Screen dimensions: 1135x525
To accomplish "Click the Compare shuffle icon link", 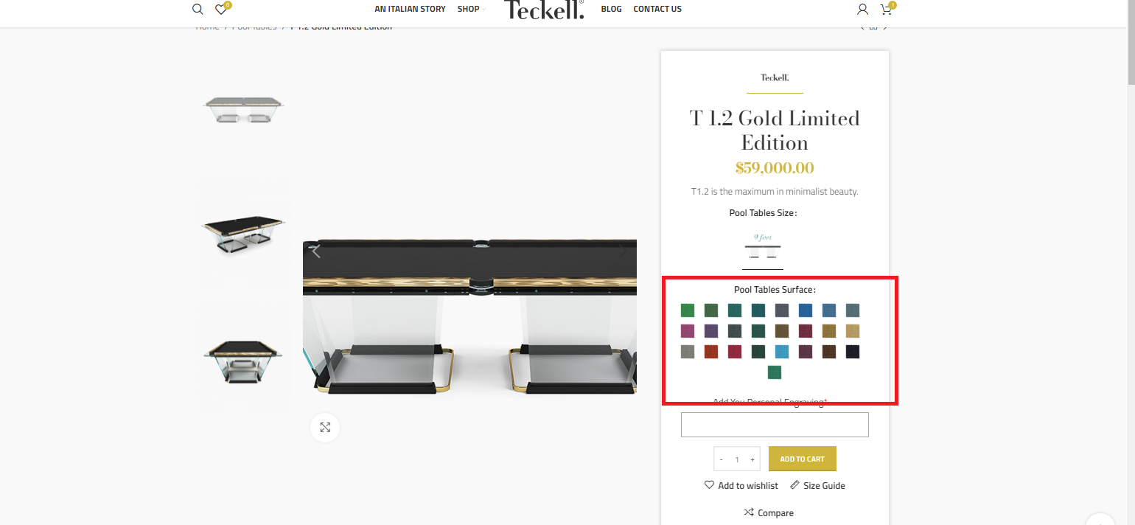I will click(769, 512).
